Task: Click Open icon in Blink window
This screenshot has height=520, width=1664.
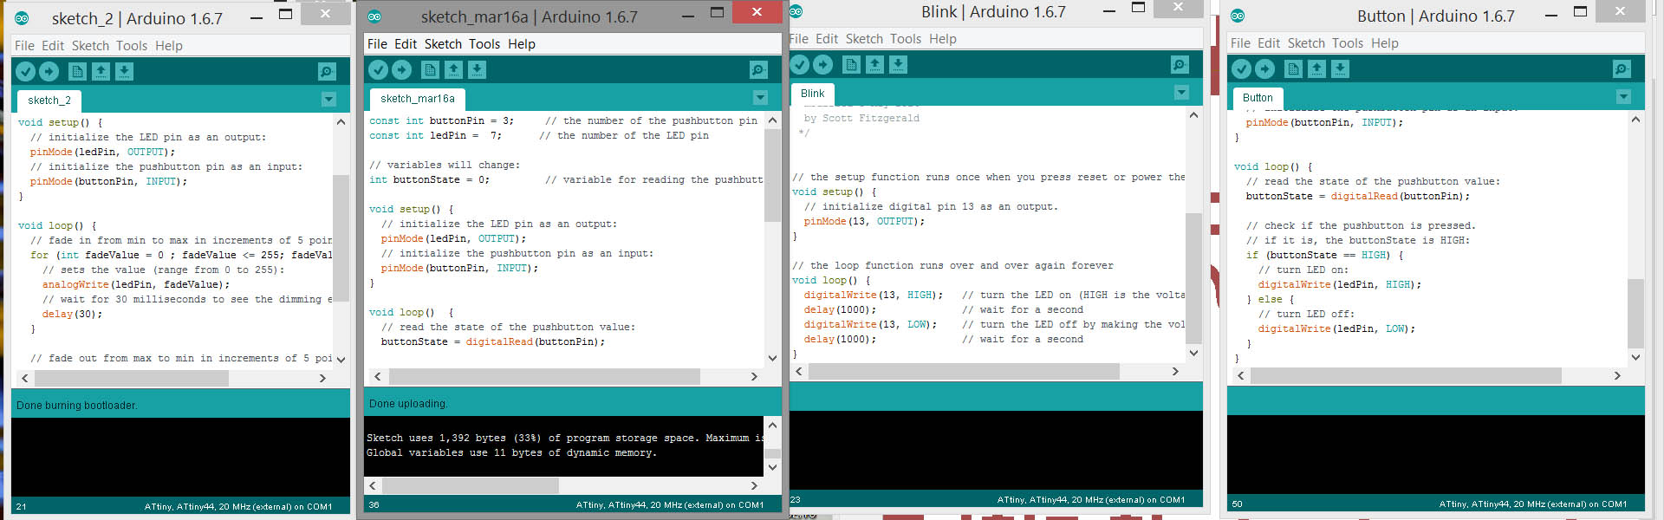Action: (875, 64)
